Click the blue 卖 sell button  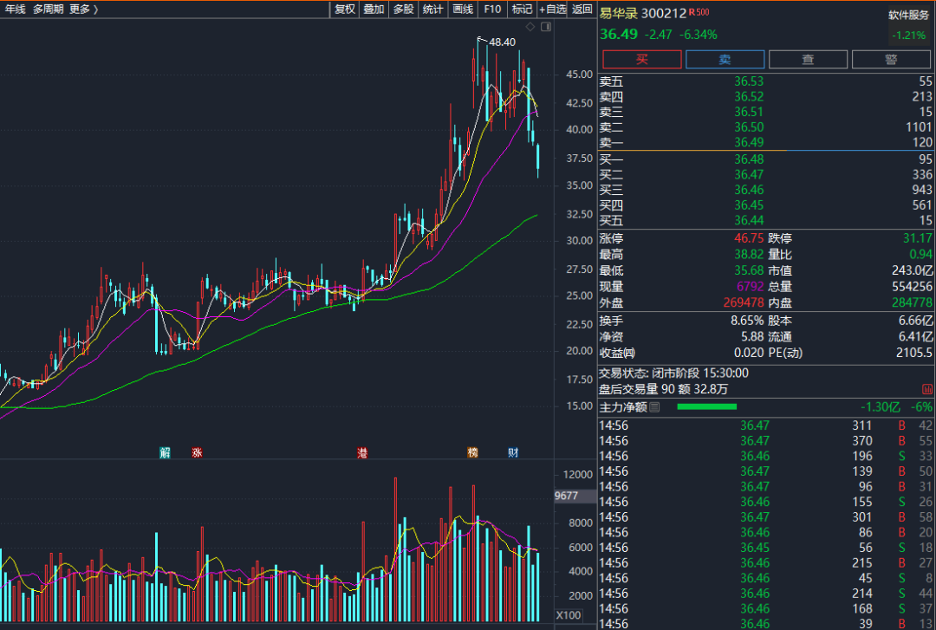click(725, 59)
